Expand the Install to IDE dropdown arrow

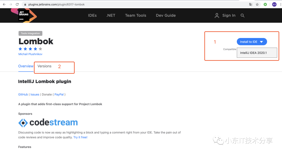point(261,42)
